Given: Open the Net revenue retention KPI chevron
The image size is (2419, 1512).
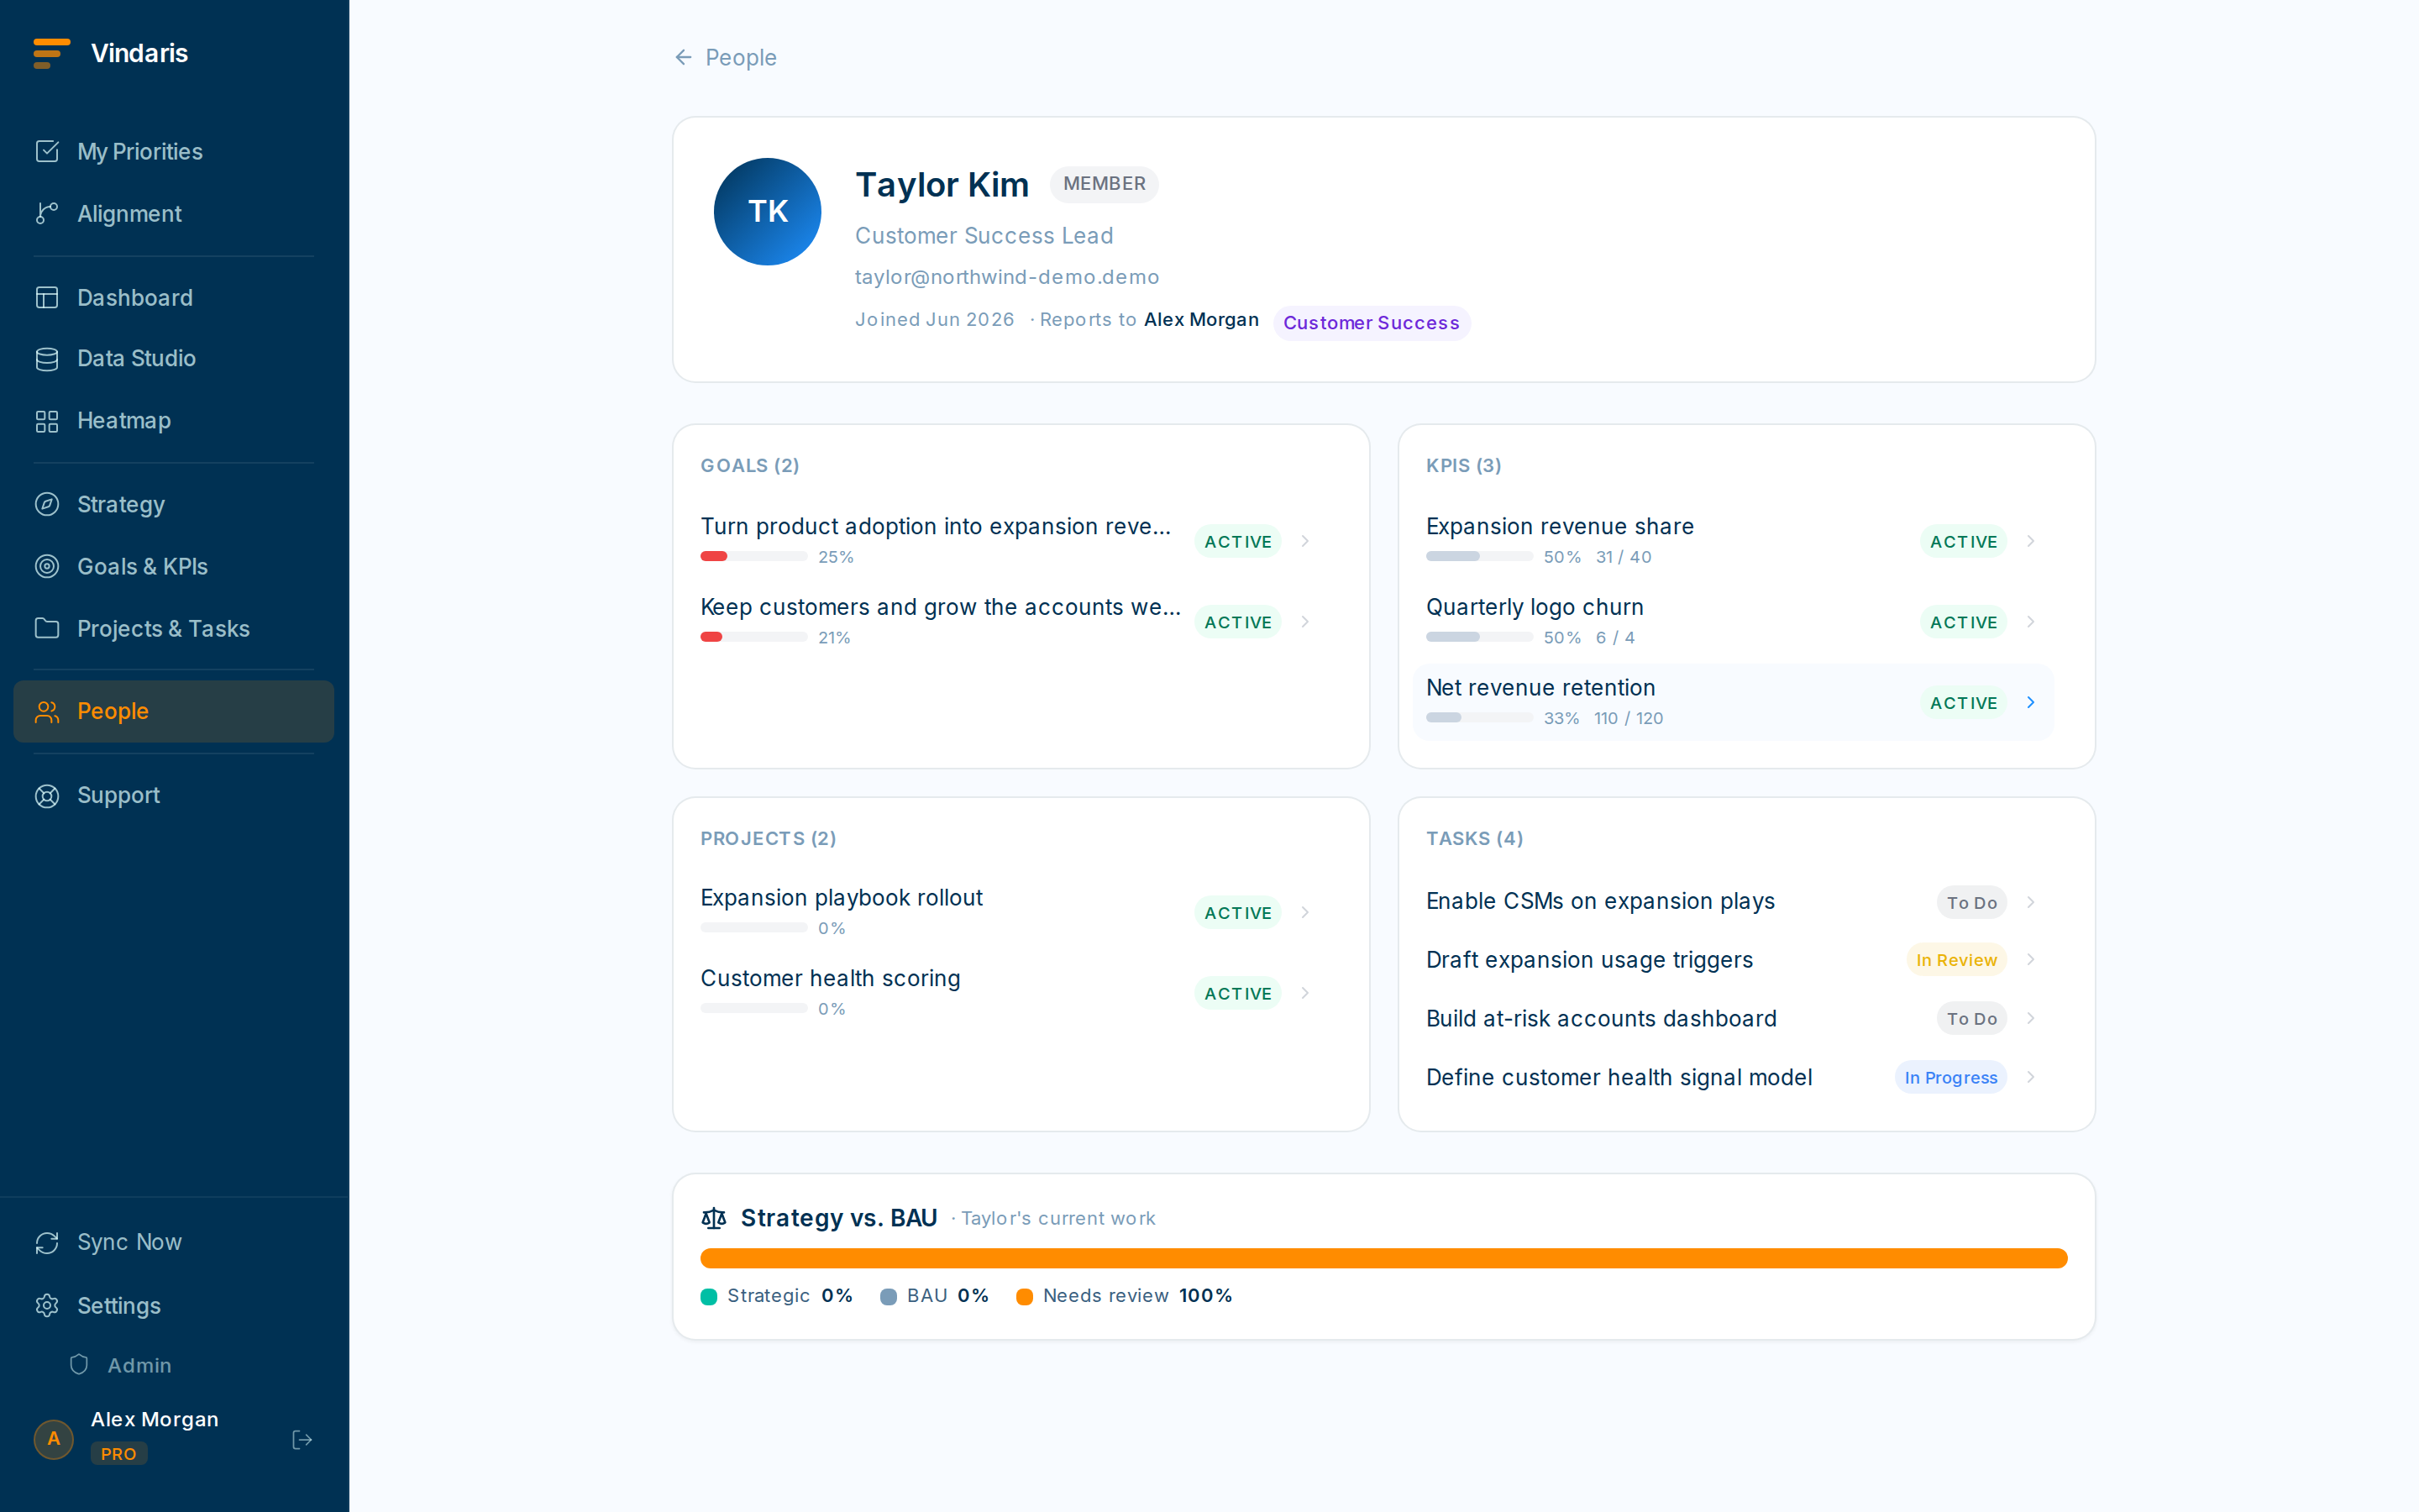Looking at the screenshot, I should [2030, 702].
